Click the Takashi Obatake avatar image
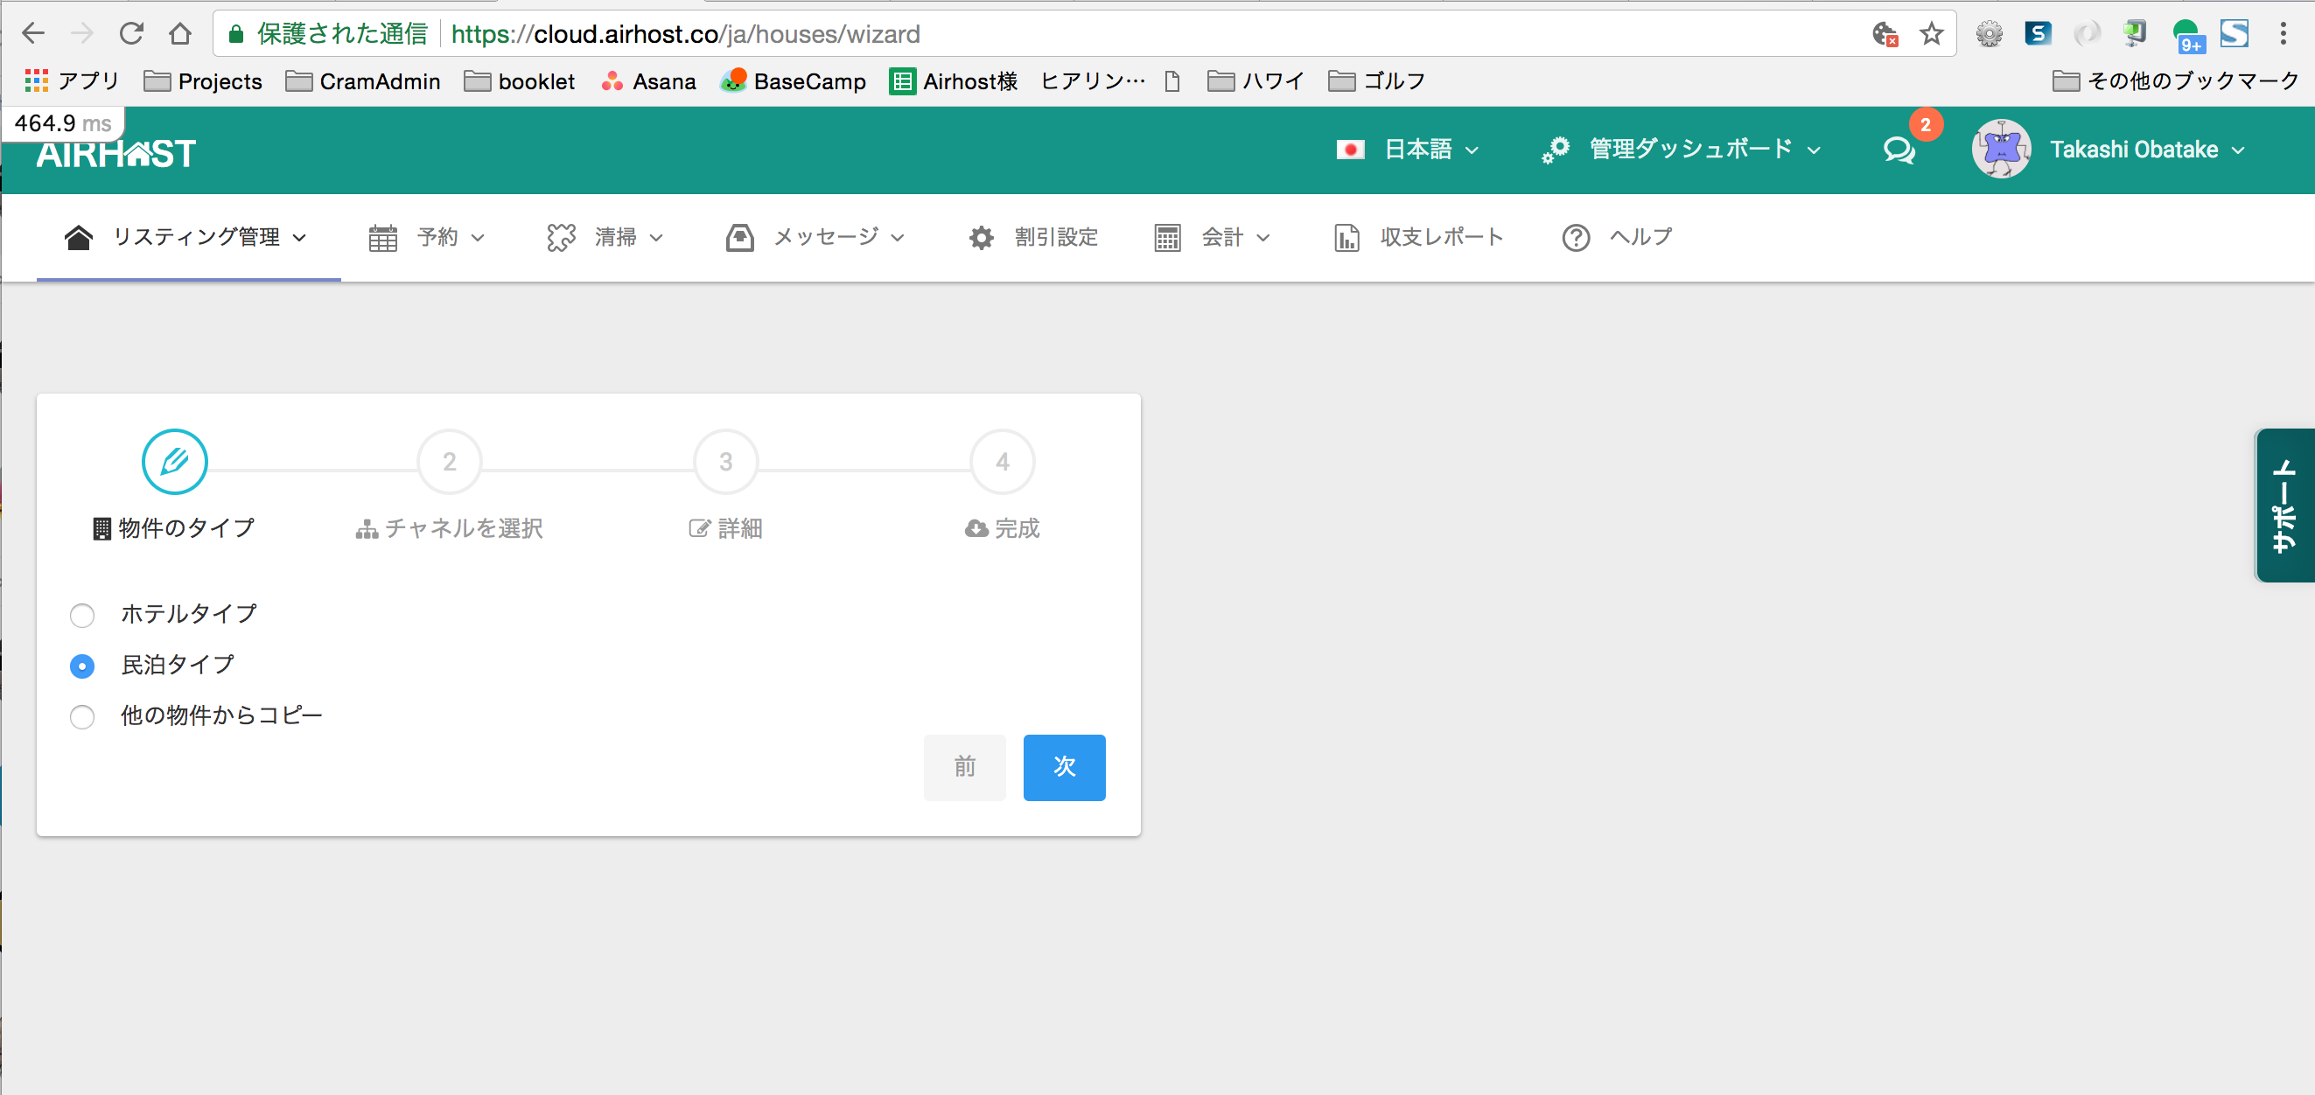This screenshot has width=2315, height=1095. 2000,149
